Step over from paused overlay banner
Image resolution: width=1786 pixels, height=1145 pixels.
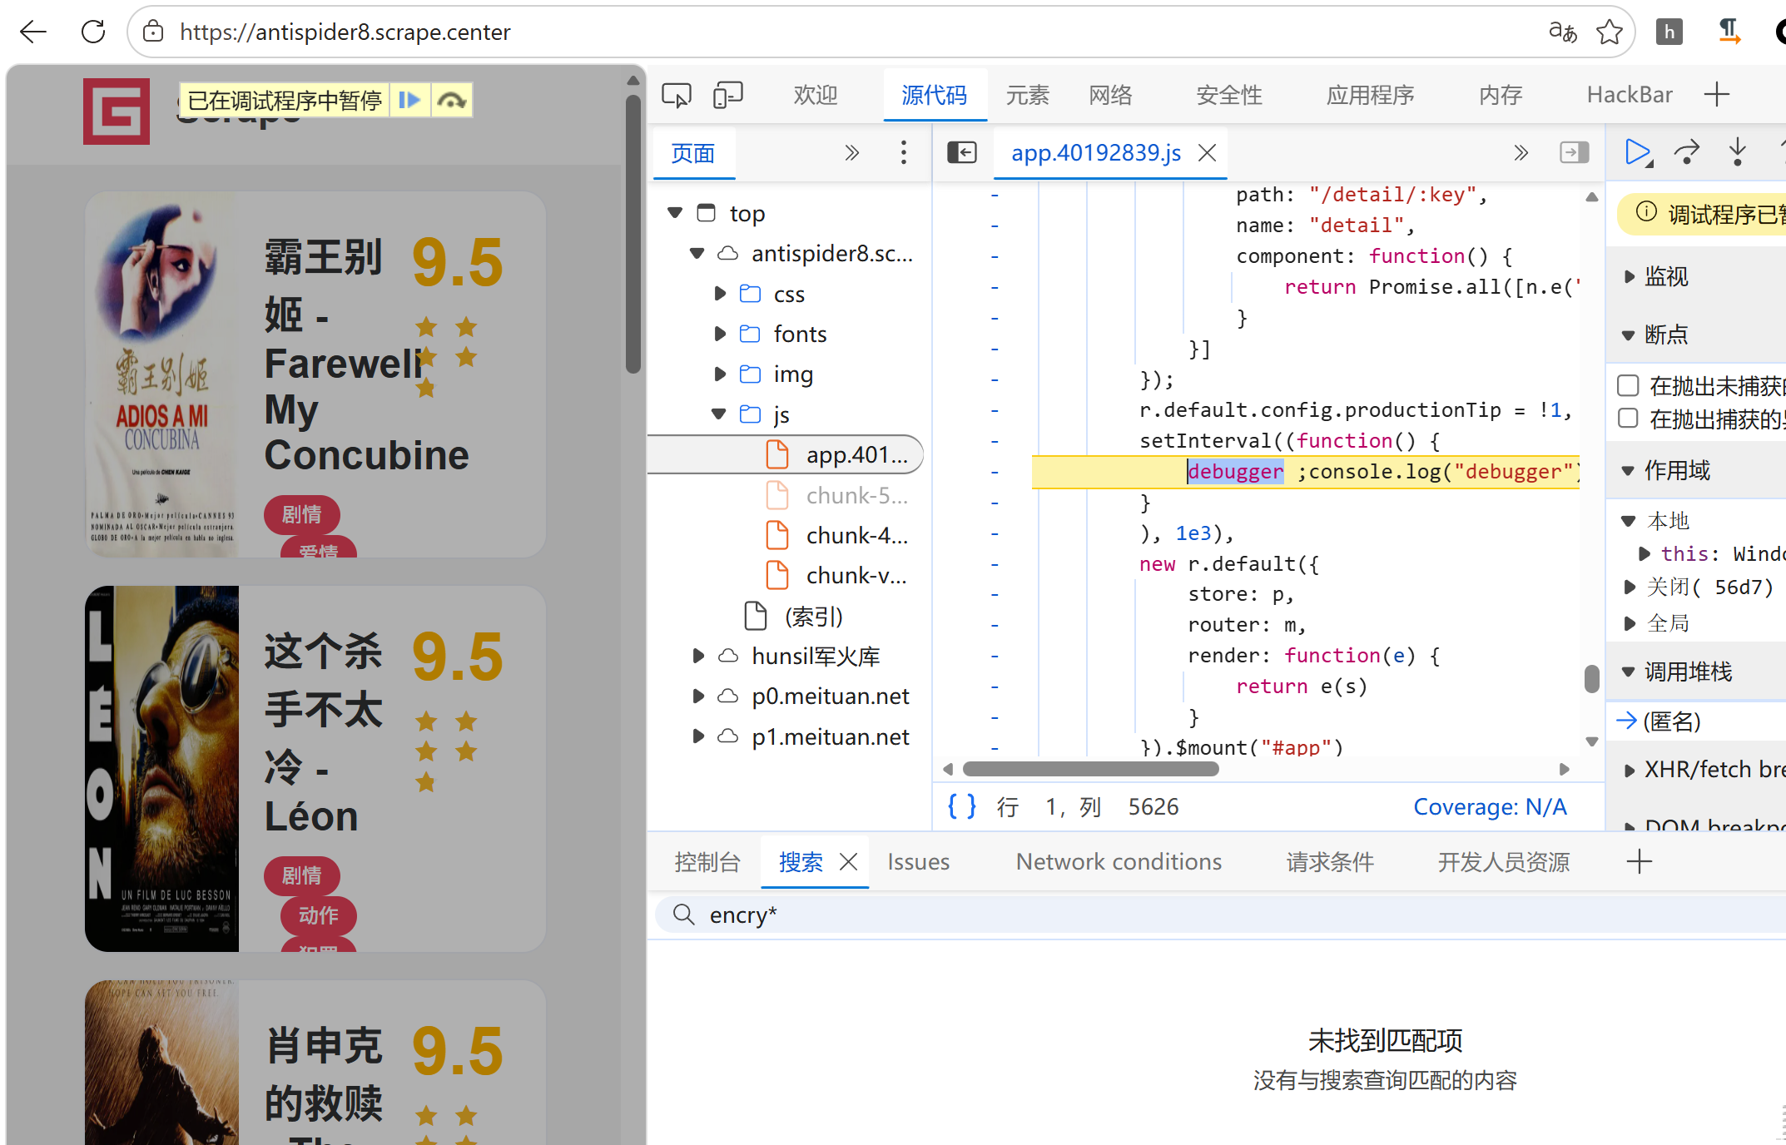click(x=451, y=101)
